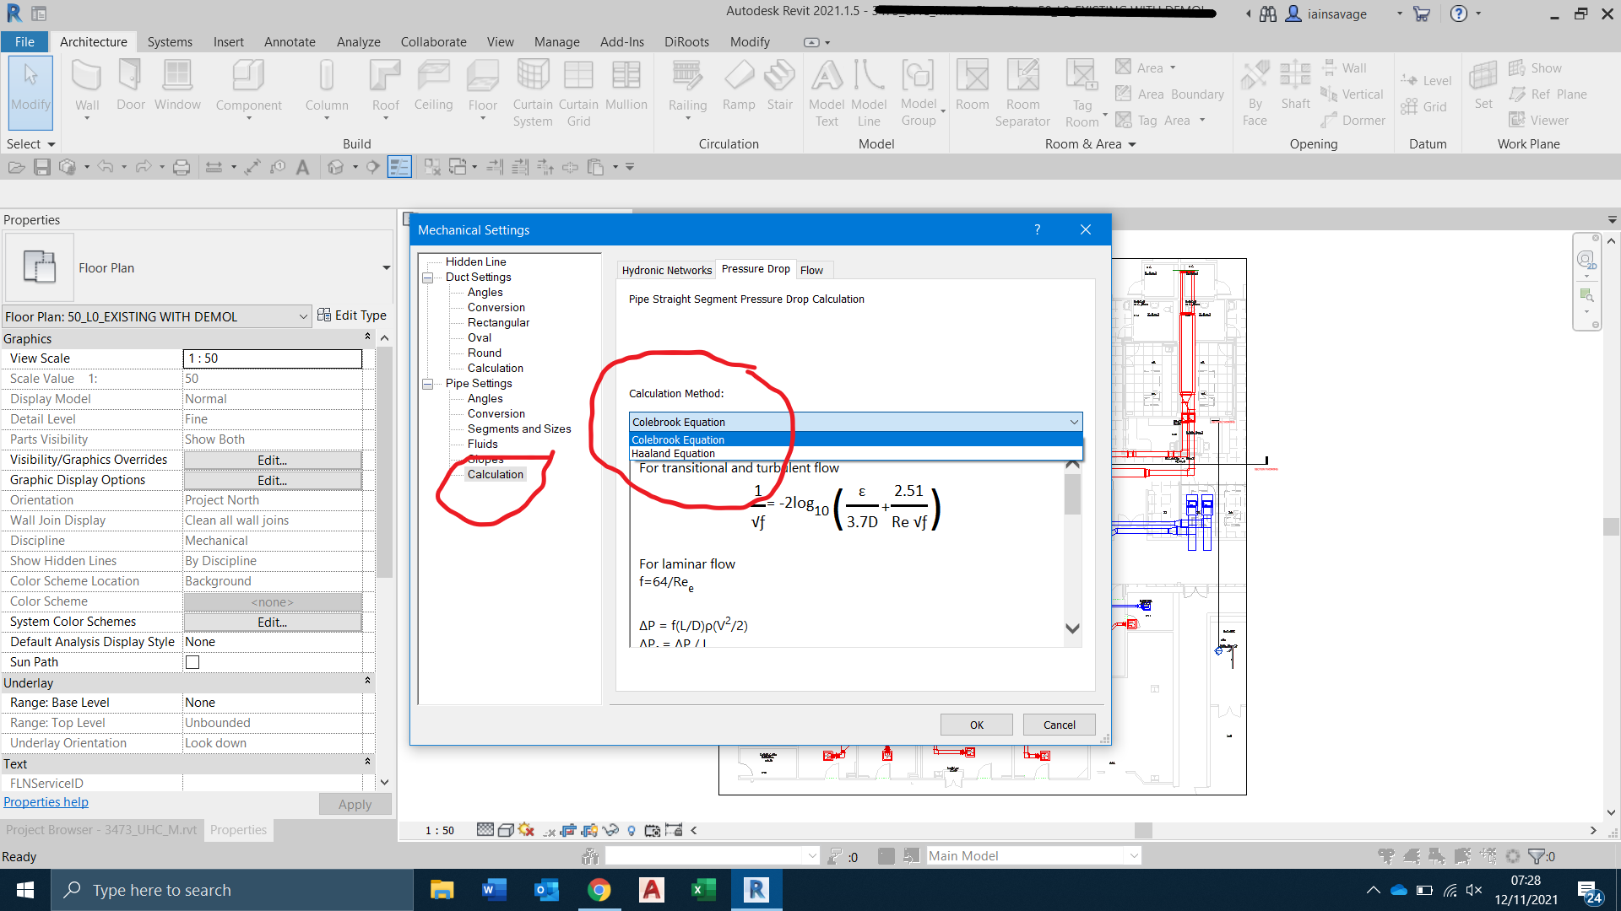This screenshot has width=1621, height=911.
Task: Select Hidden Line tree item
Action: pyautogui.click(x=475, y=261)
